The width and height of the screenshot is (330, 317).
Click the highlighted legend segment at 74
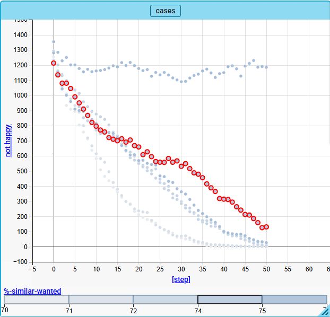[x=230, y=300]
